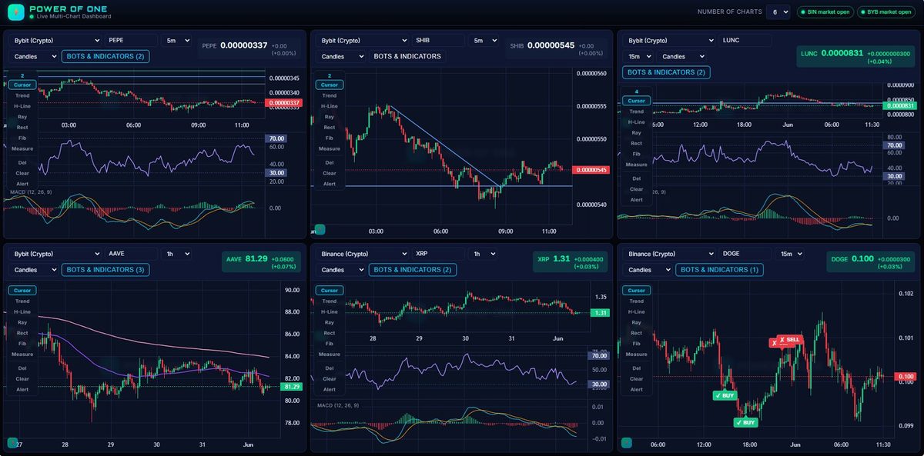Select Cursor tool in AAVE chart
The height and width of the screenshot is (456, 924).
click(x=22, y=290)
